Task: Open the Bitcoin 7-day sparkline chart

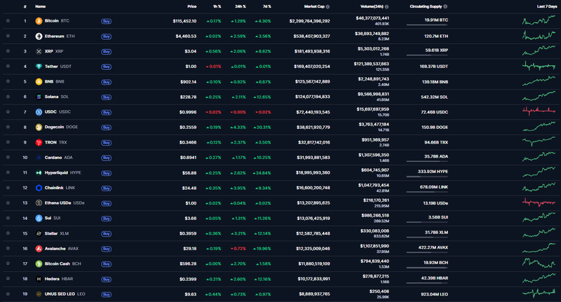Action: tap(539, 21)
